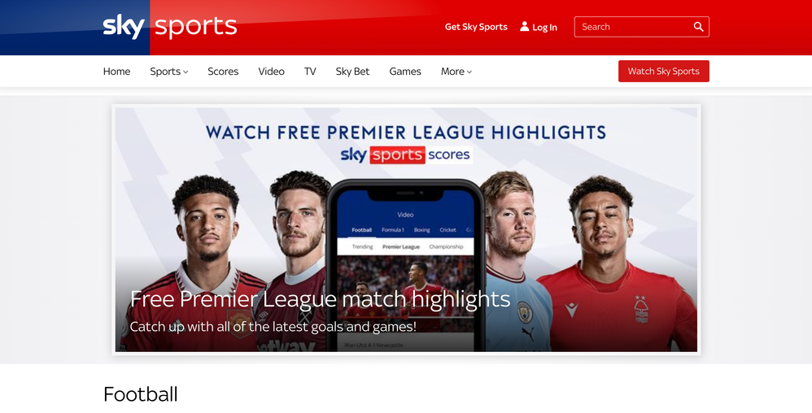Click the Get Sky Sports link

[476, 27]
